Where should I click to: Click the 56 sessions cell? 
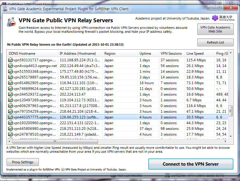170,66
